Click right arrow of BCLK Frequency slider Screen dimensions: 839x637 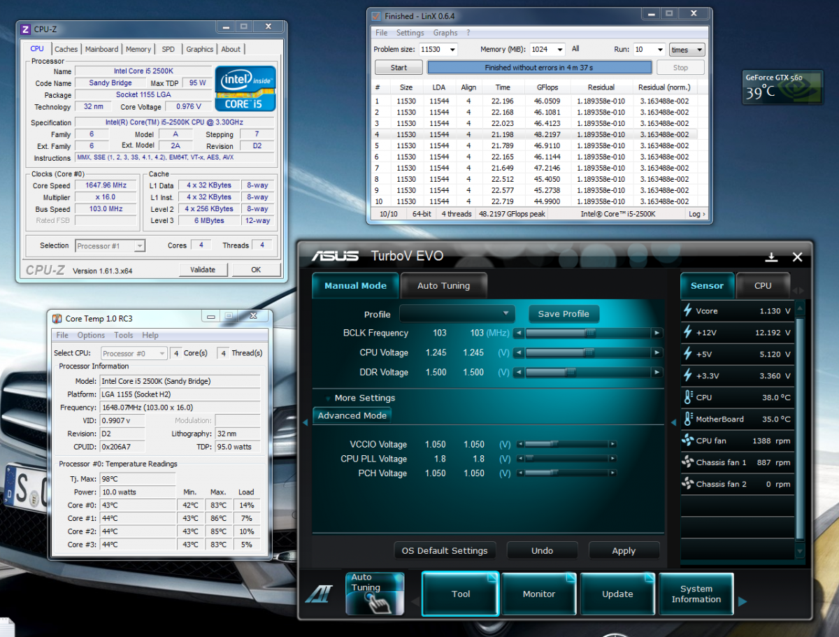click(x=657, y=334)
